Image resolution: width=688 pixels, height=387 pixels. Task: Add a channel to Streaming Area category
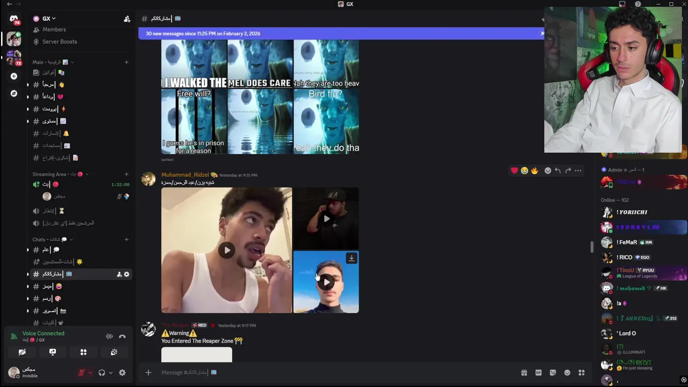click(126, 174)
